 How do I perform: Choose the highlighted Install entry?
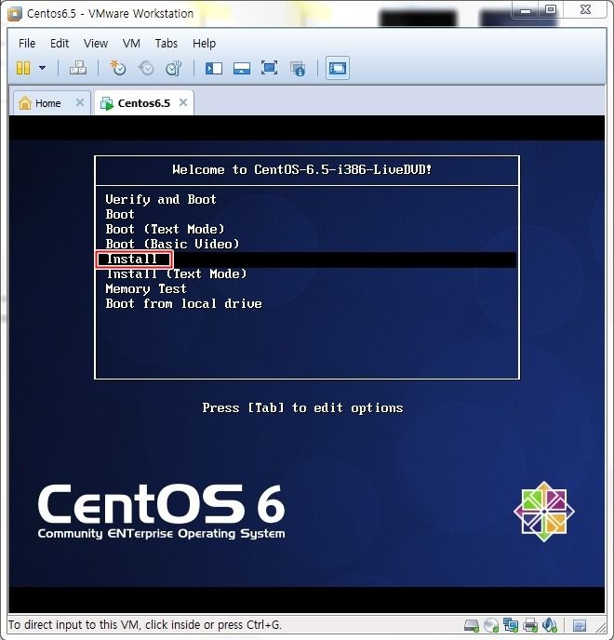click(x=307, y=260)
